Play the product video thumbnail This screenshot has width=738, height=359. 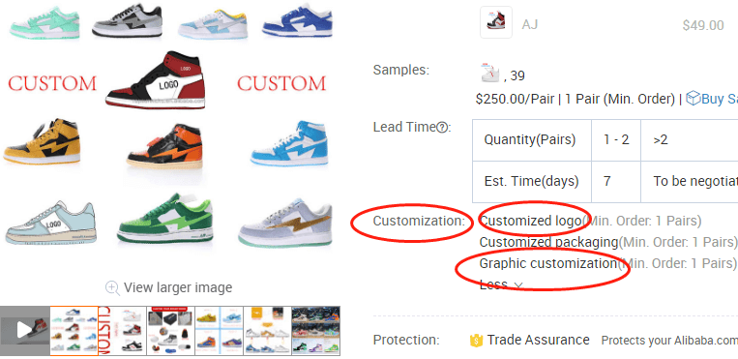[x=24, y=330]
